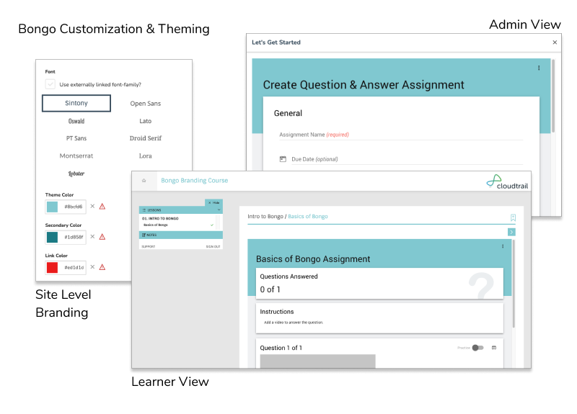Click the cloudtrail logo

(507, 182)
